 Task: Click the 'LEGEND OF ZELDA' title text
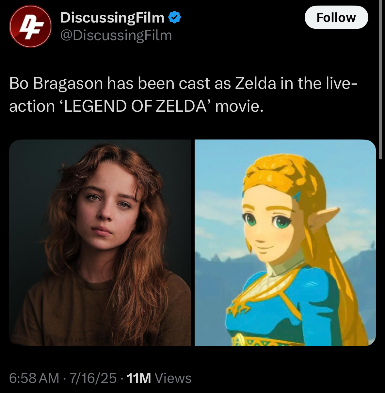(136, 106)
